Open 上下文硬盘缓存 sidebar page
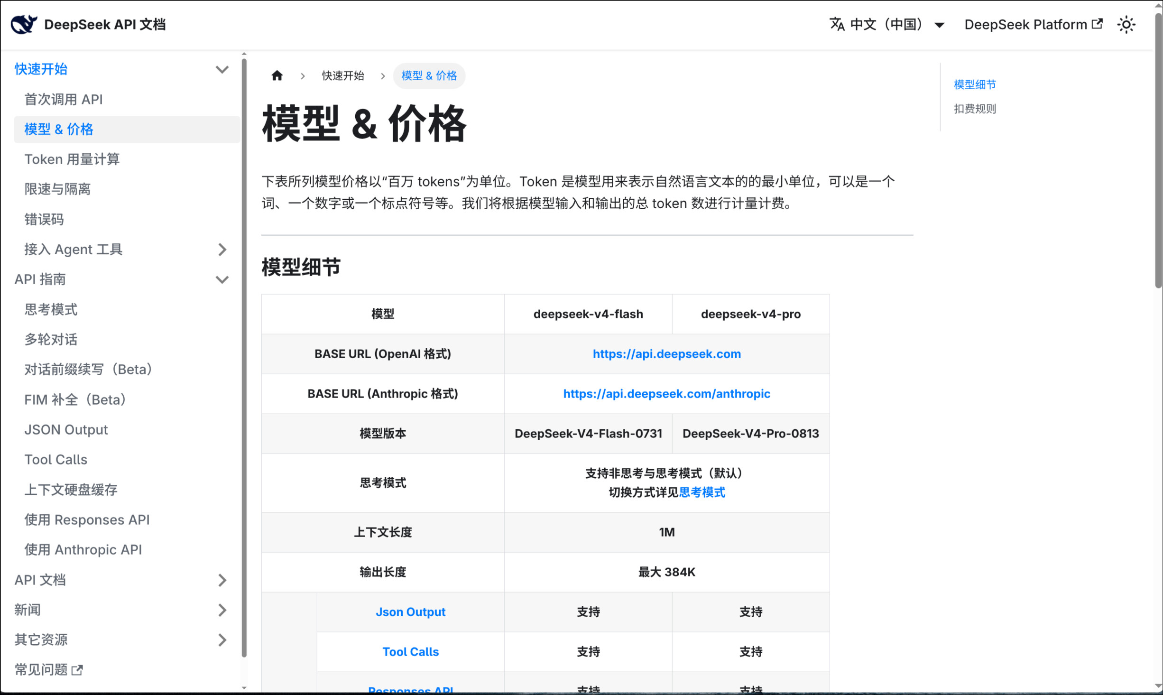 point(71,490)
